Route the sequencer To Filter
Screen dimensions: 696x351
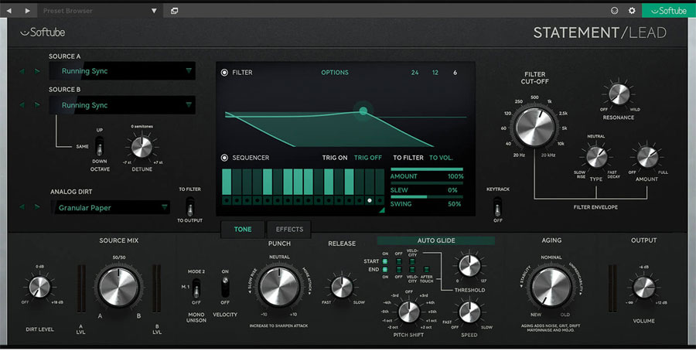(408, 158)
